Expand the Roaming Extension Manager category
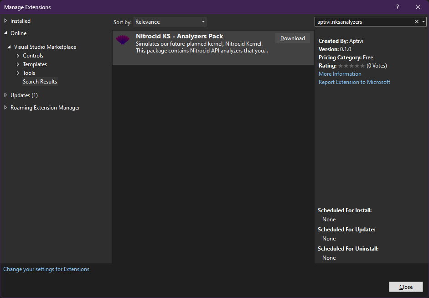429x298 pixels. pyautogui.click(x=5, y=108)
